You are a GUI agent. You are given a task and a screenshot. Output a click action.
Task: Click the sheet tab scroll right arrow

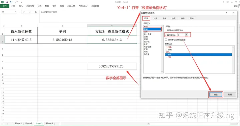coord(8,124)
